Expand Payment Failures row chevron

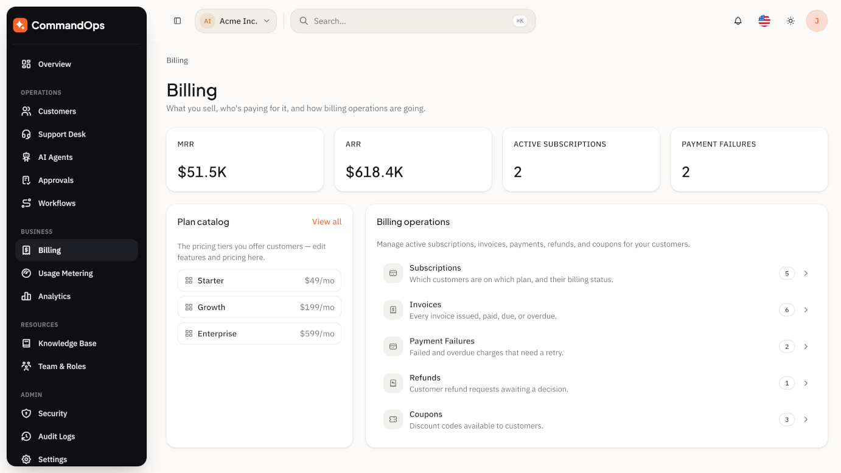(x=806, y=347)
